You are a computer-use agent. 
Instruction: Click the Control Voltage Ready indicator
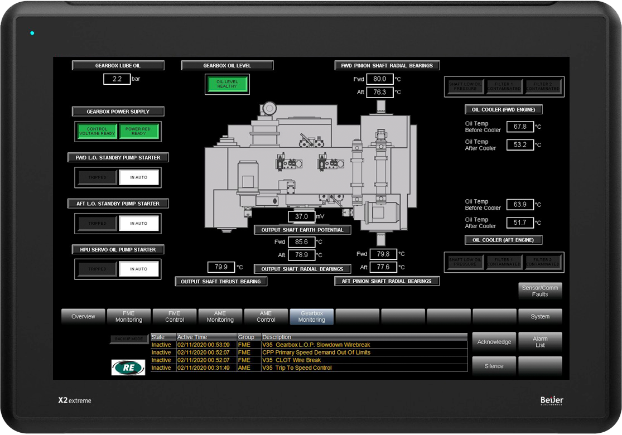[97, 132]
